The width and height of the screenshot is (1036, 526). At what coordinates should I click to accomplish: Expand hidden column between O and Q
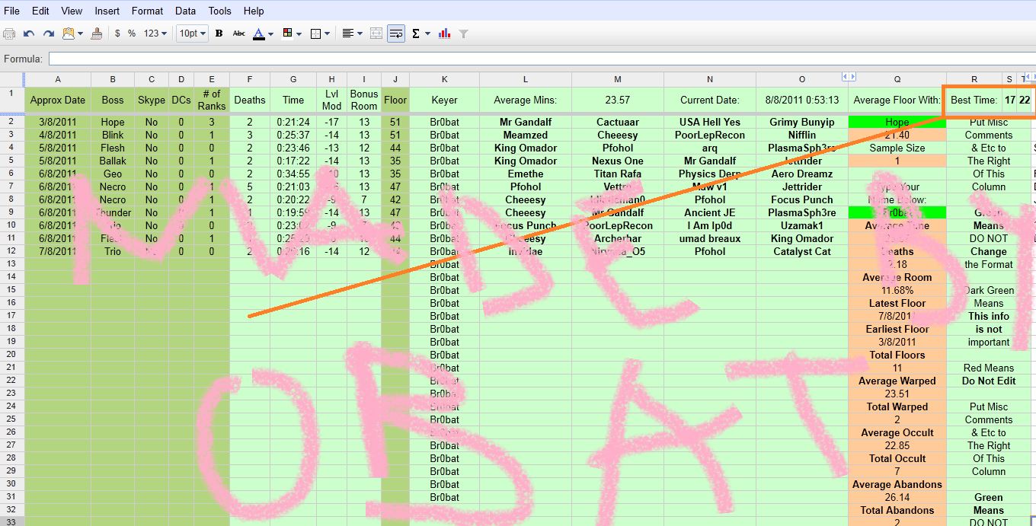(x=848, y=76)
